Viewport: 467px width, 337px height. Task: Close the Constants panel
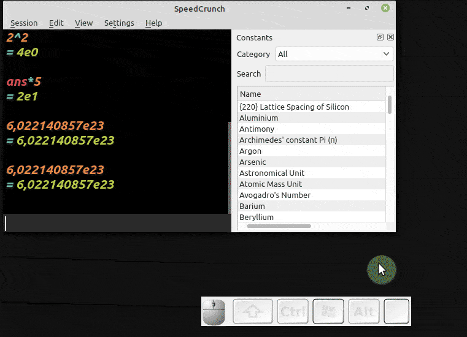click(390, 37)
